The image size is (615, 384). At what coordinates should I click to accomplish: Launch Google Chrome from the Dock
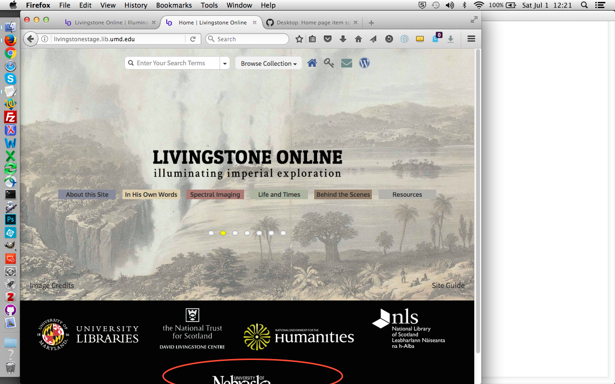11,53
